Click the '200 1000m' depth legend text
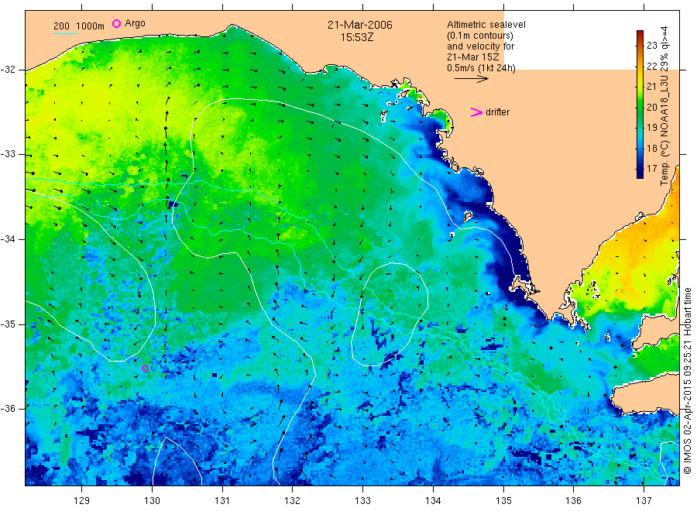Image resolution: width=697 pixels, height=511 pixels. point(79,26)
